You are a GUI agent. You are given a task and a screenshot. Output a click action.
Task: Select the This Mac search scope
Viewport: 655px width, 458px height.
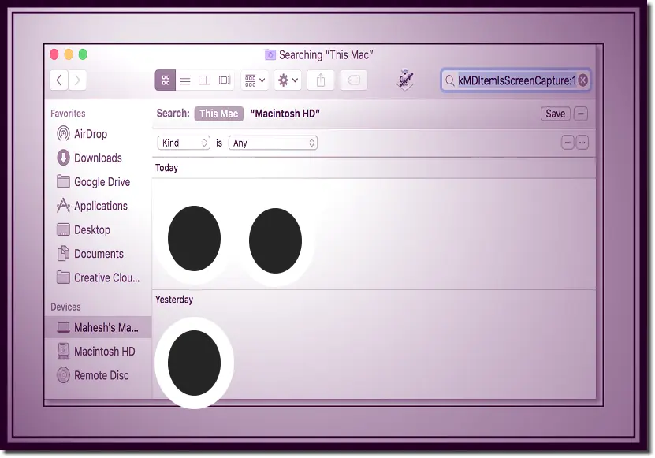coord(218,114)
